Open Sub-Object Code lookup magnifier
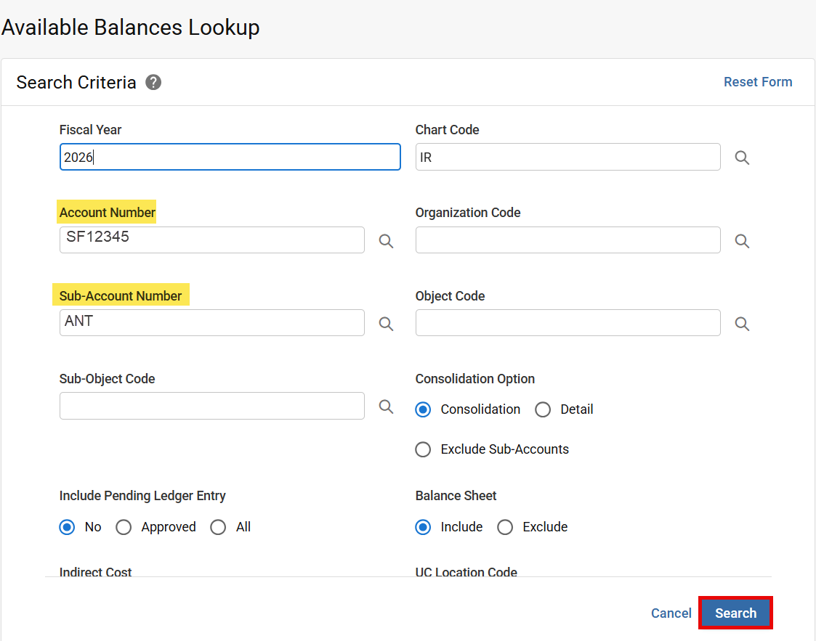This screenshot has height=641, width=816. tap(386, 406)
